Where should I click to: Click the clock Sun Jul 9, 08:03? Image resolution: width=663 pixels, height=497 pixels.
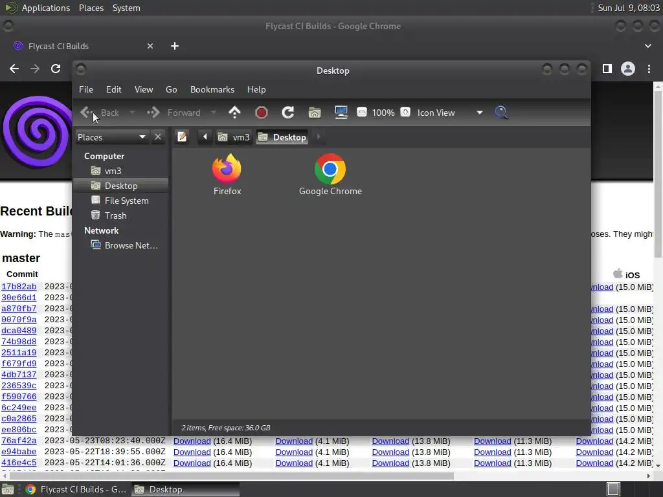tap(629, 8)
